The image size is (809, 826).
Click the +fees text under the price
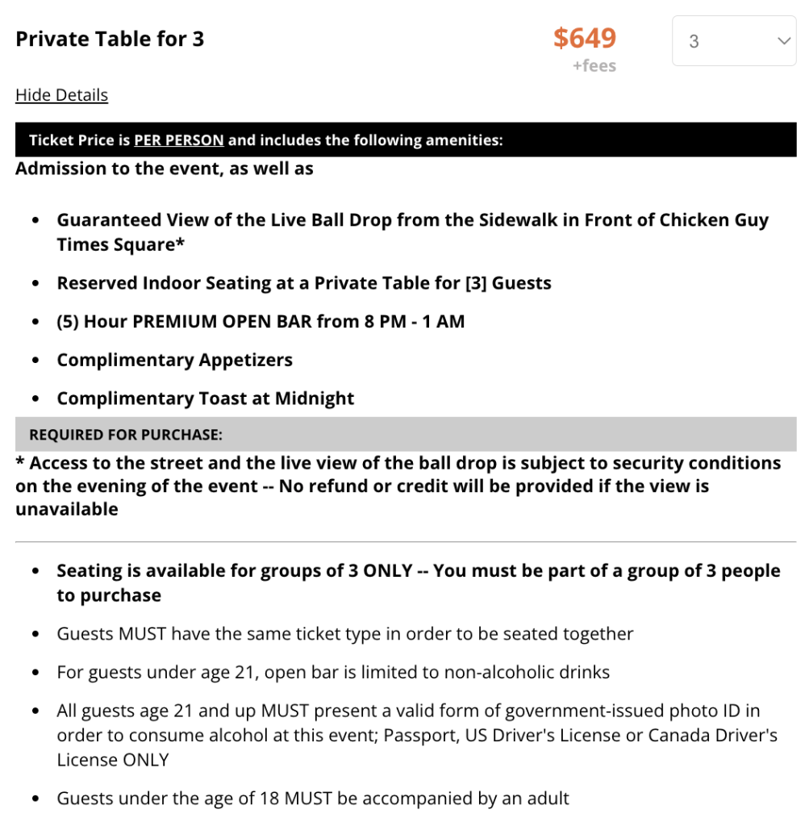click(594, 66)
